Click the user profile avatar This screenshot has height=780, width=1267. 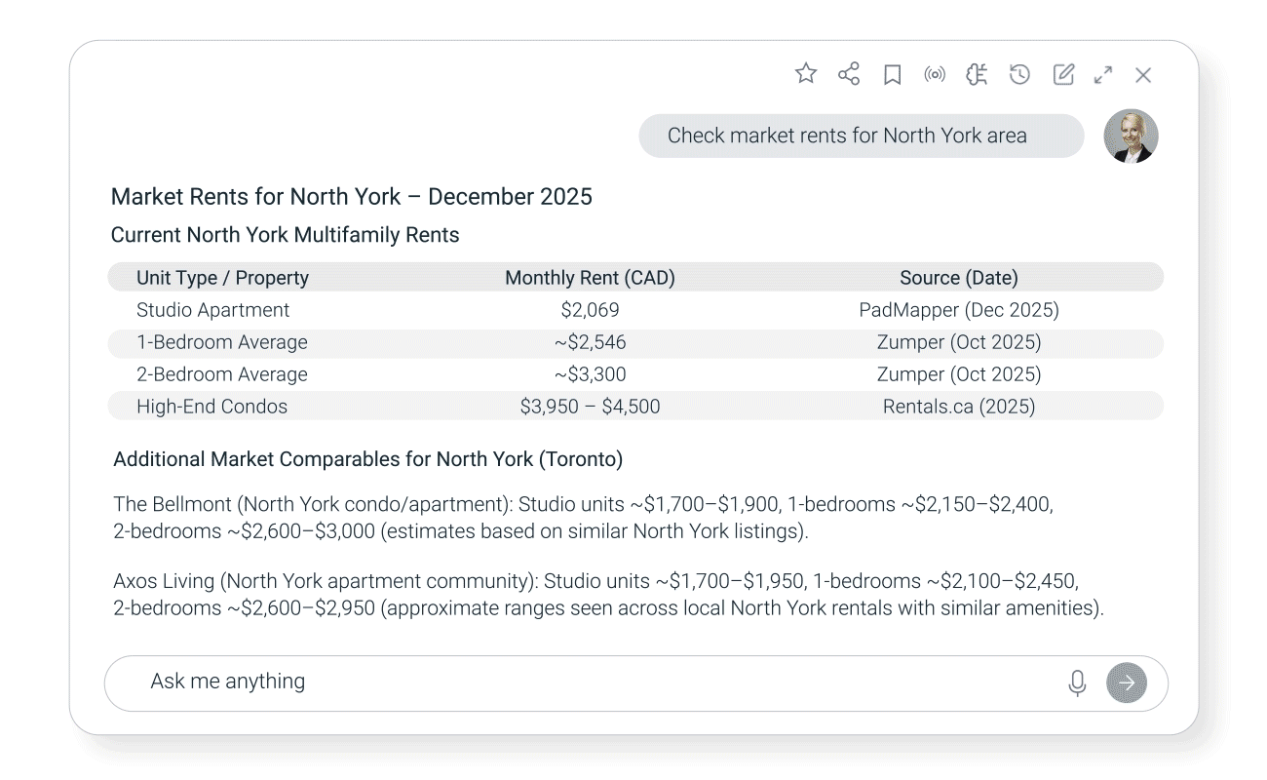click(x=1131, y=136)
